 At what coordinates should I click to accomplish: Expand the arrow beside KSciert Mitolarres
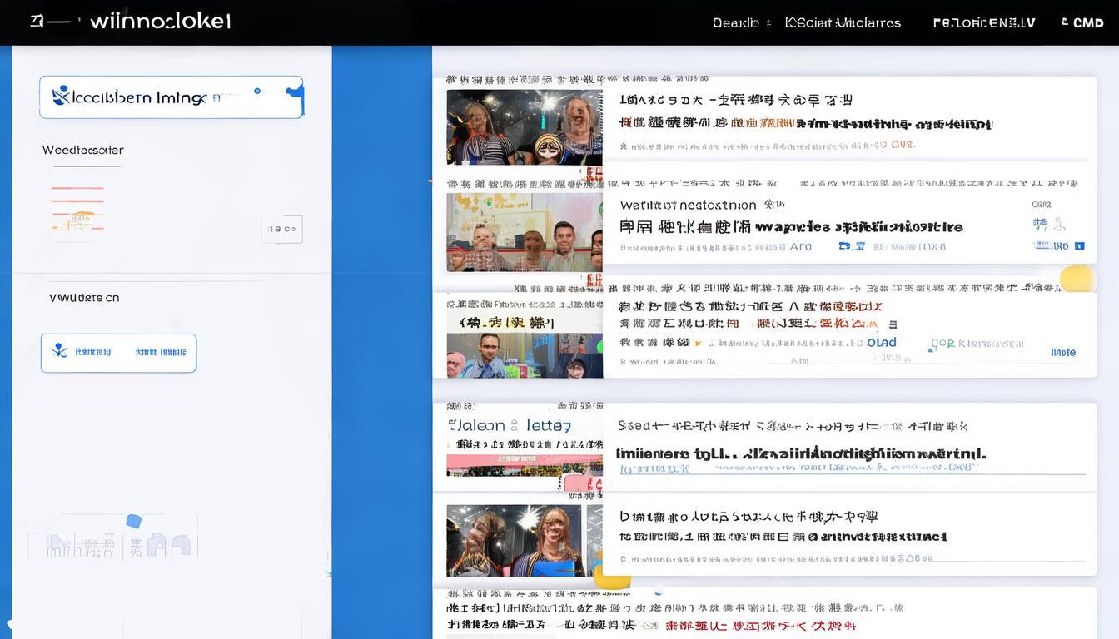pos(912,22)
